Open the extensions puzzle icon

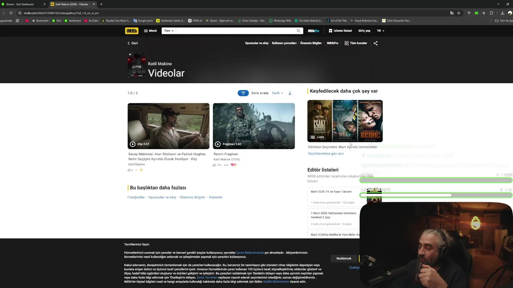(x=491, y=13)
